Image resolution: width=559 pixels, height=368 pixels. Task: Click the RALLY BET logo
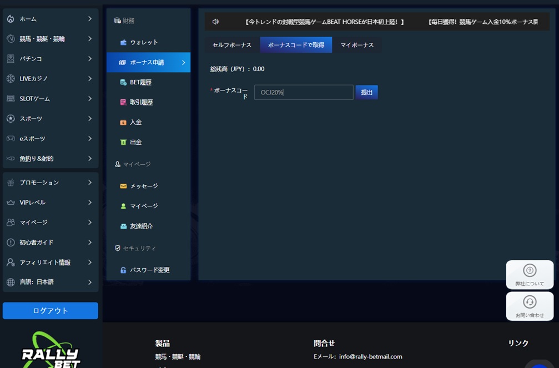51,350
